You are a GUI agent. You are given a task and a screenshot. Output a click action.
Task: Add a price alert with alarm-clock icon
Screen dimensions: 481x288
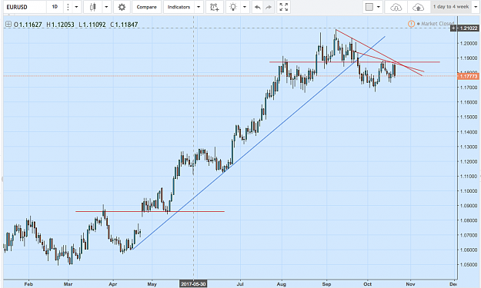(215, 7)
